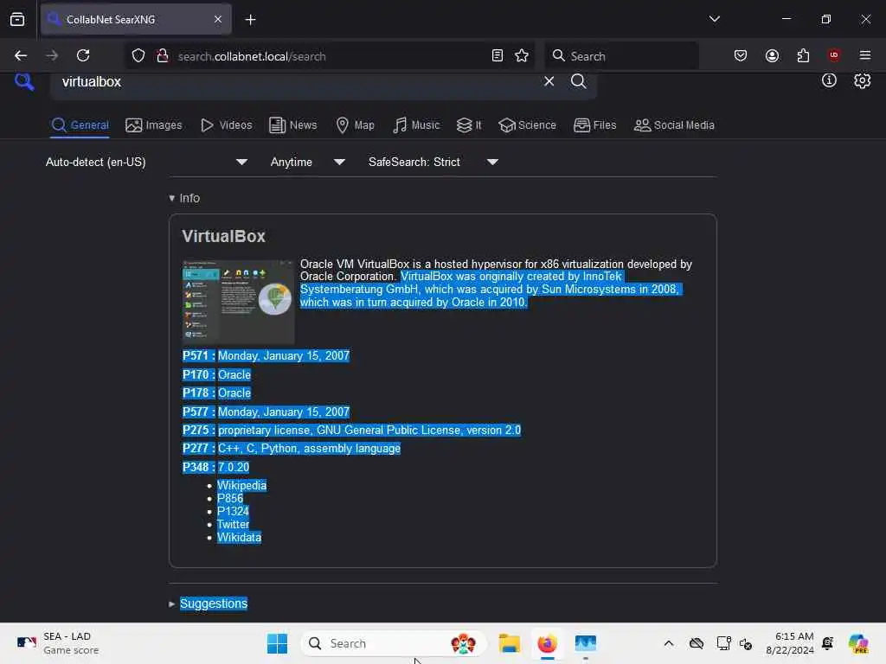This screenshot has width=886, height=664.
Task: Submit search with magnifier button
Action: [578, 81]
